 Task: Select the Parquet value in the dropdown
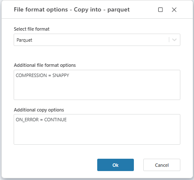pos(24,40)
